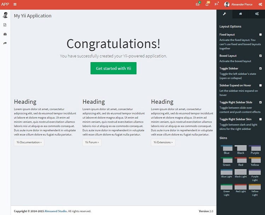The image size is (265, 215).
Task: Click the user avatar in left sidebar
Action: tap(5, 15)
